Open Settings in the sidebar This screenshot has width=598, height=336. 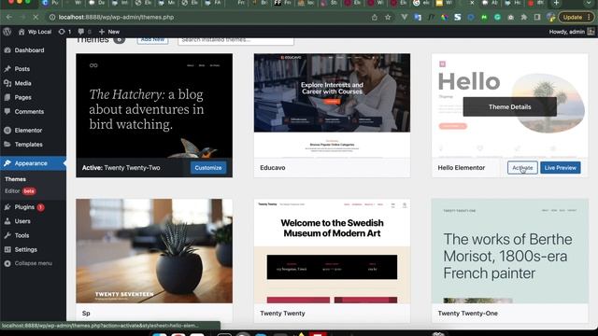tap(26, 249)
